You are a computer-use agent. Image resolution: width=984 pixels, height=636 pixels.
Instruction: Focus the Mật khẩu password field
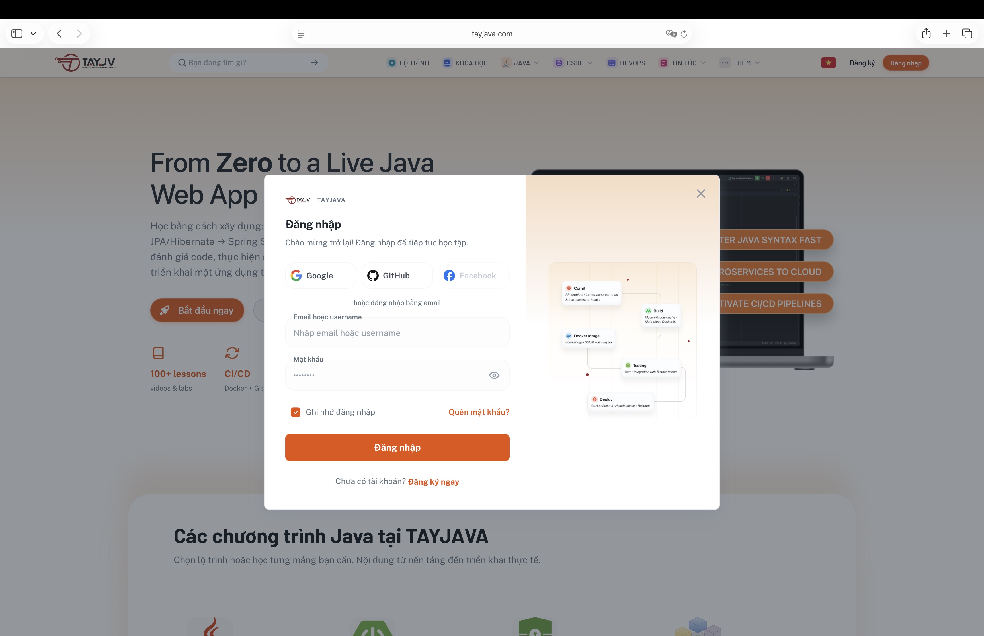[397, 375]
